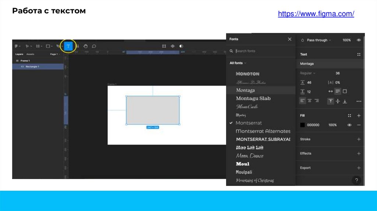This screenshot has height=211, width=377.
Task: Expand Pen tool options chevron
Action: pyautogui.click(x=62, y=46)
